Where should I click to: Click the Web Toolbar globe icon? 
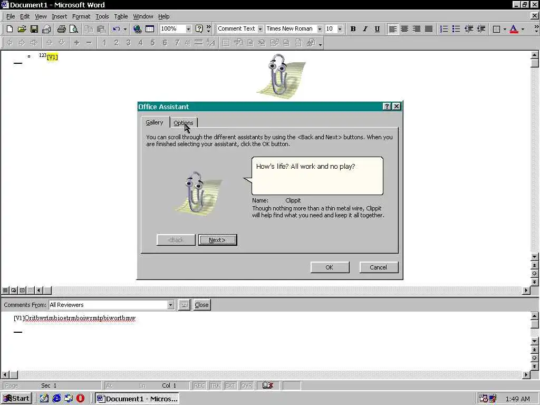point(138,29)
